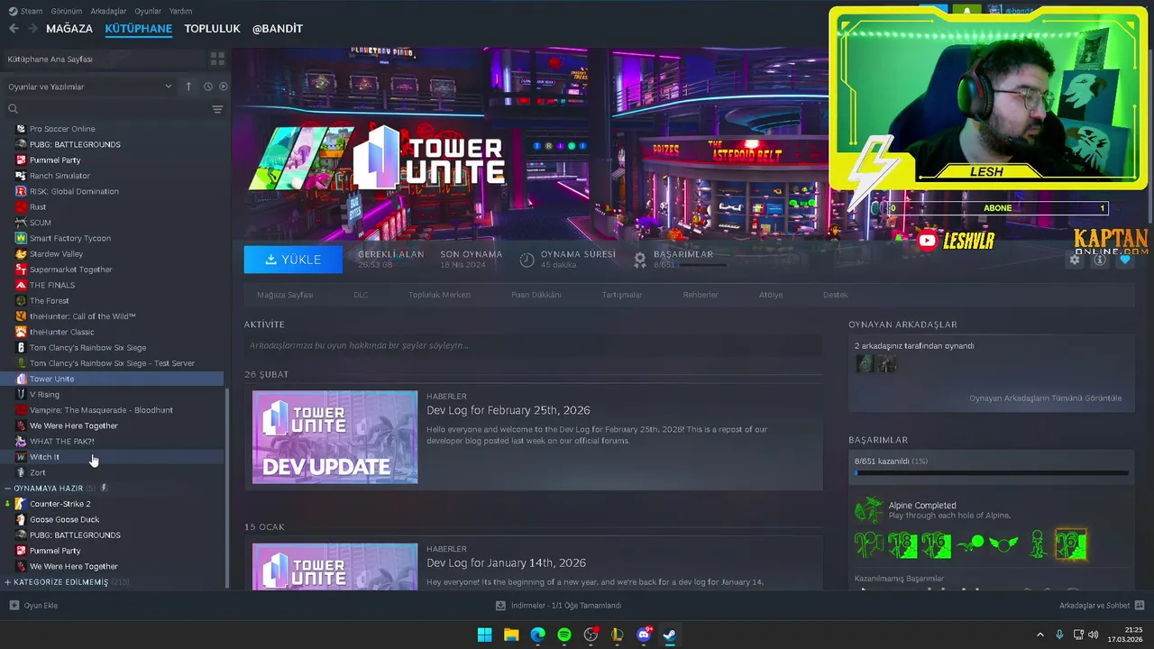Switch to the MAĞAZA tab
Screen dimensions: 1154x649
click(69, 29)
